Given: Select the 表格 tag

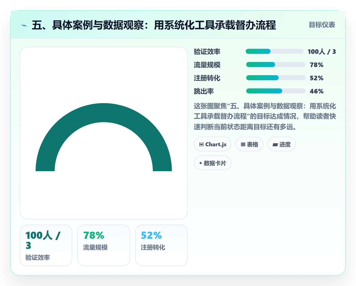Looking at the screenshot, I should click(x=249, y=144).
